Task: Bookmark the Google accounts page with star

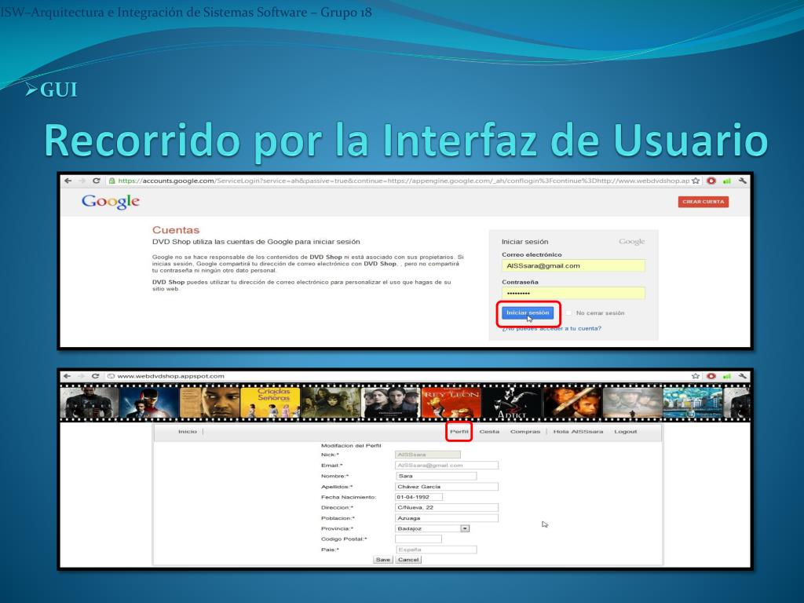Action: [x=696, y=181]
